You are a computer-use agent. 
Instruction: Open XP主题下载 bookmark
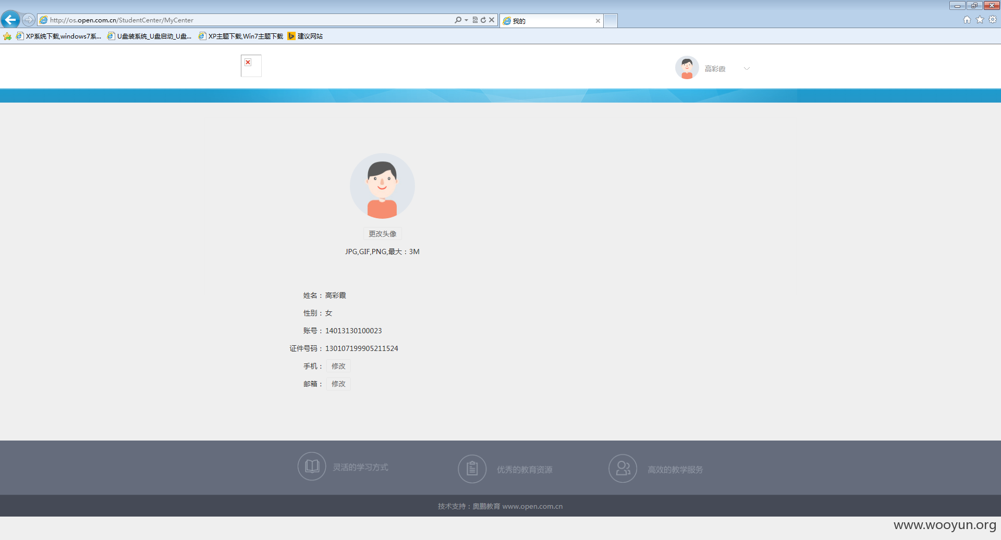click(x=241, y=36)
